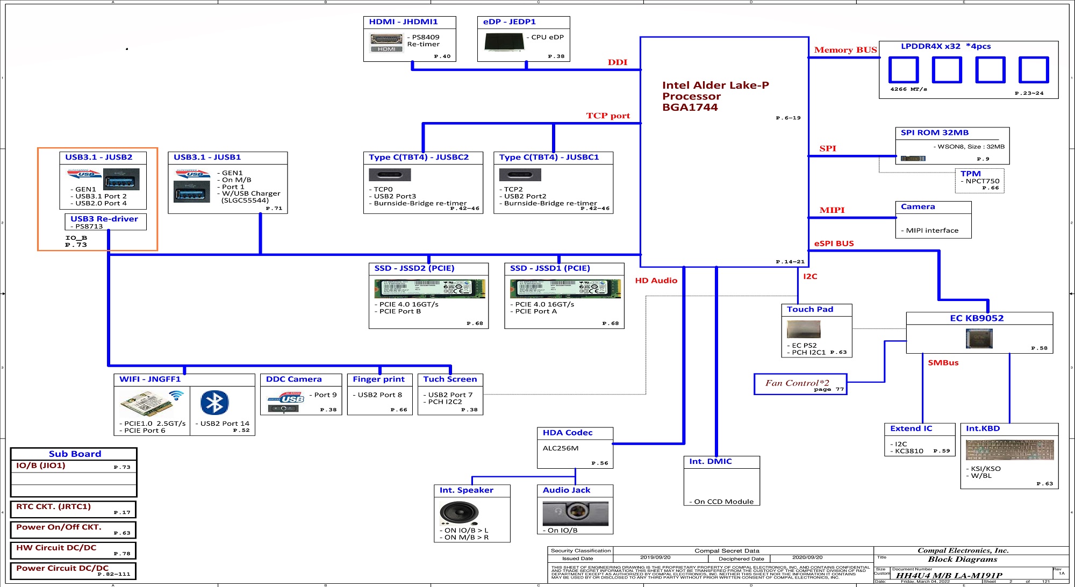
Task: Click the first LPDDR4X memory chip square
Action: point(903,70)
